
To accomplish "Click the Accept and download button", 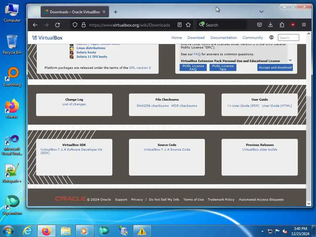I will (275, 68).
